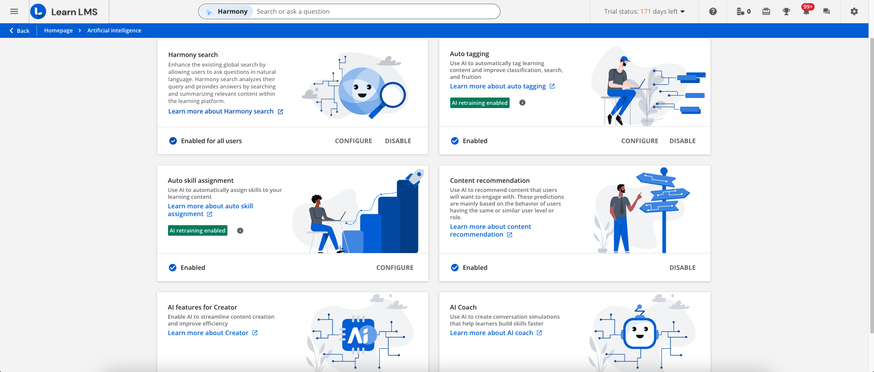Click AI retraining enabled badge in Auto skill assignment
The height and width of the screenshot is (372, 874).
click(198, 231)
